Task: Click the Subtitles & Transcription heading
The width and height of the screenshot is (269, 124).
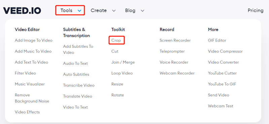Action: pos(77,32)
